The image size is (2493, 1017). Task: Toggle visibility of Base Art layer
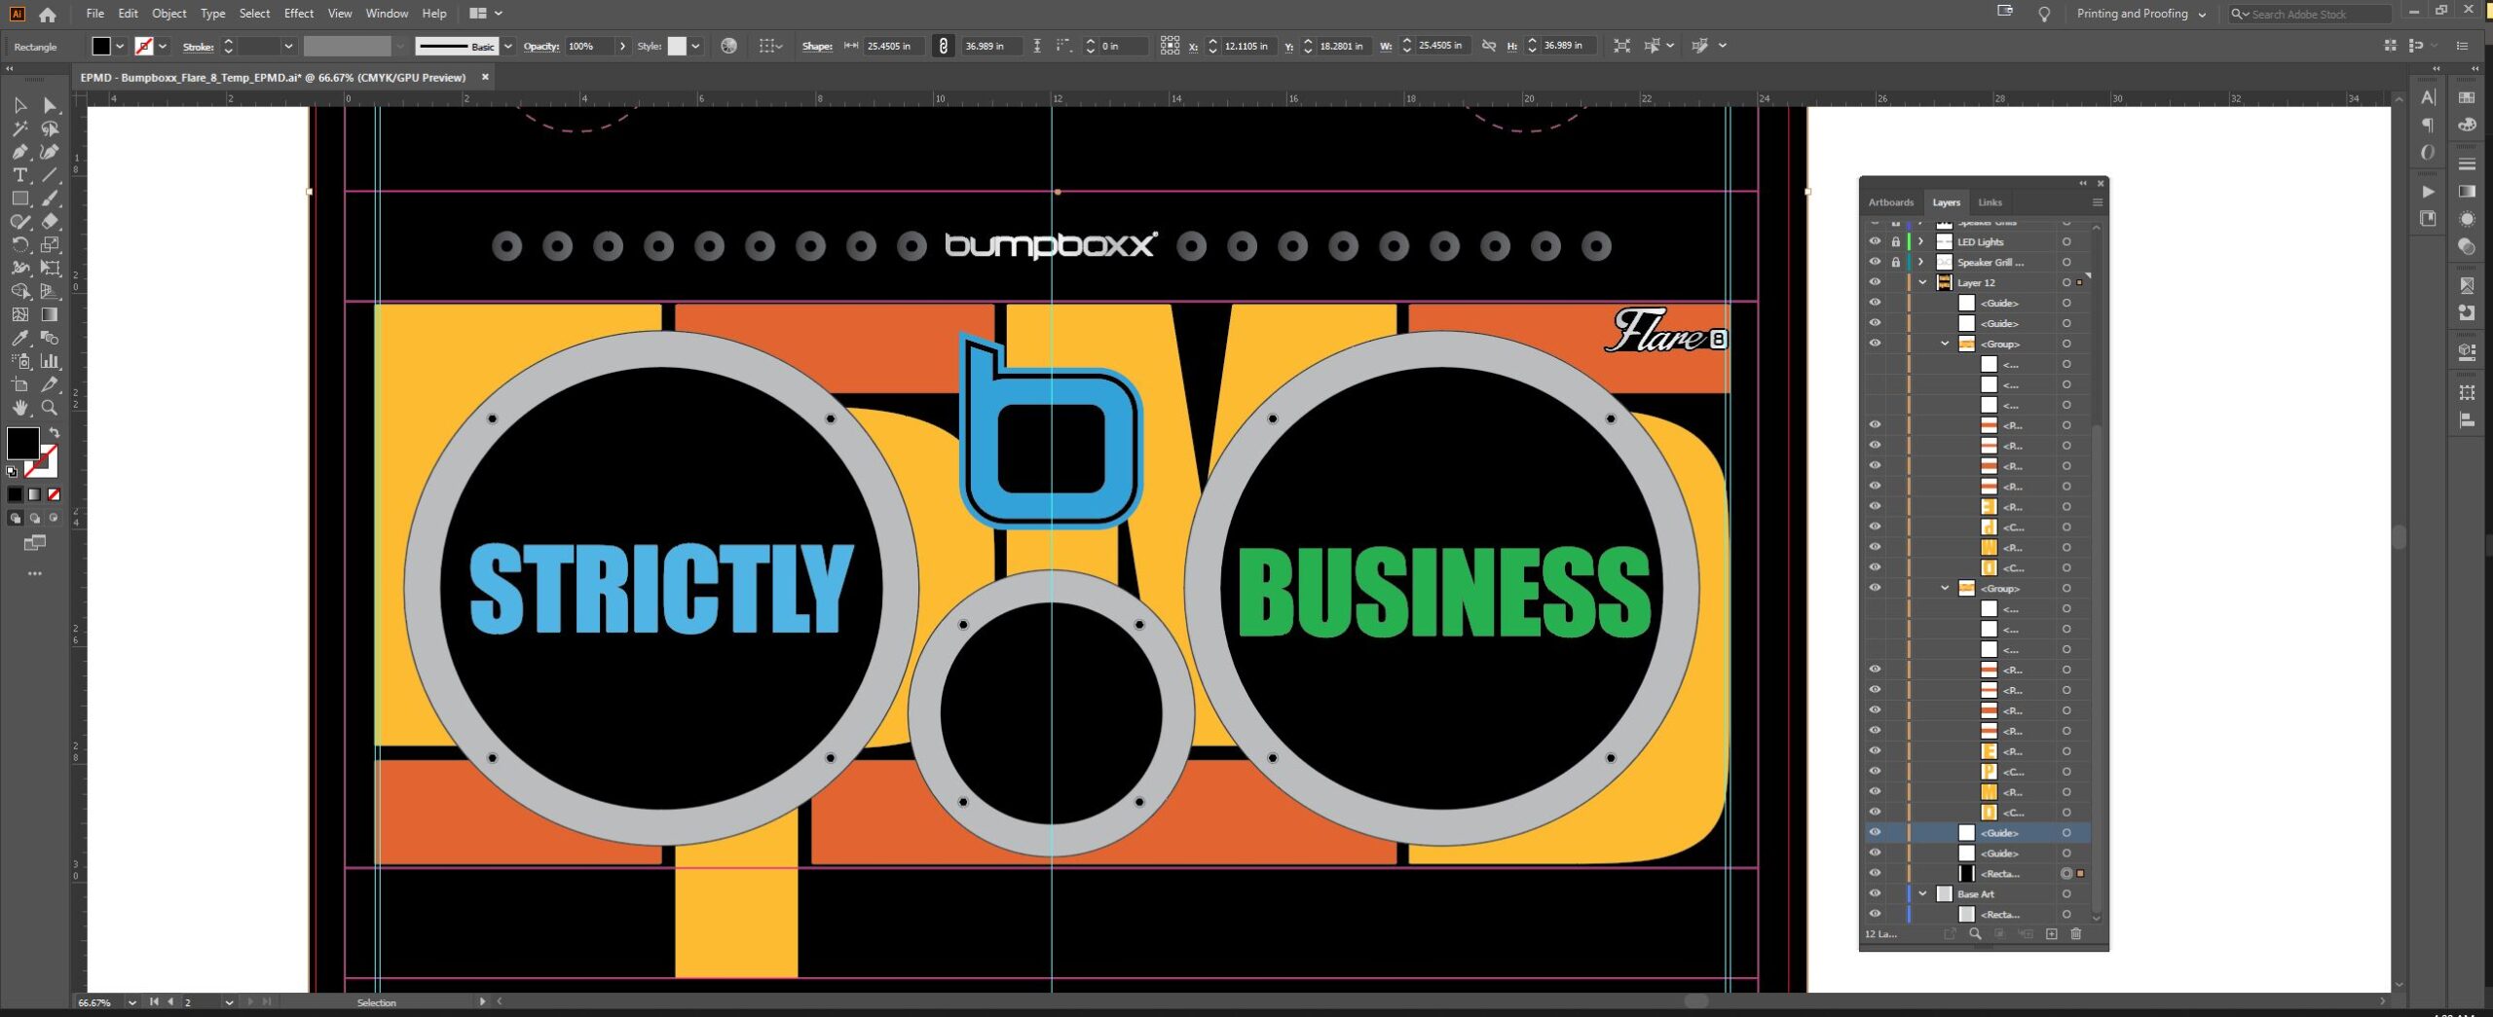pyautogui.click(x=1875, y=893)
